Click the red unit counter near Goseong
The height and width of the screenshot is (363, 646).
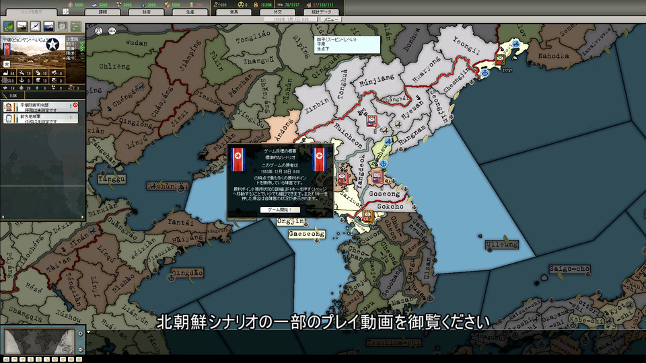377,176
